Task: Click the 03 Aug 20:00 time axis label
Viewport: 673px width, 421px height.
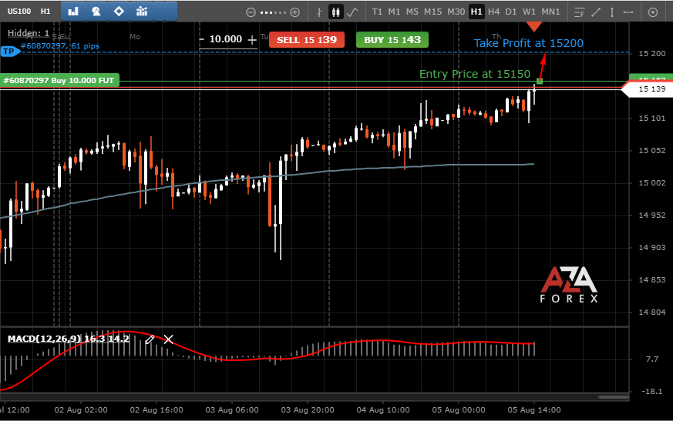Action: point(308,410)
